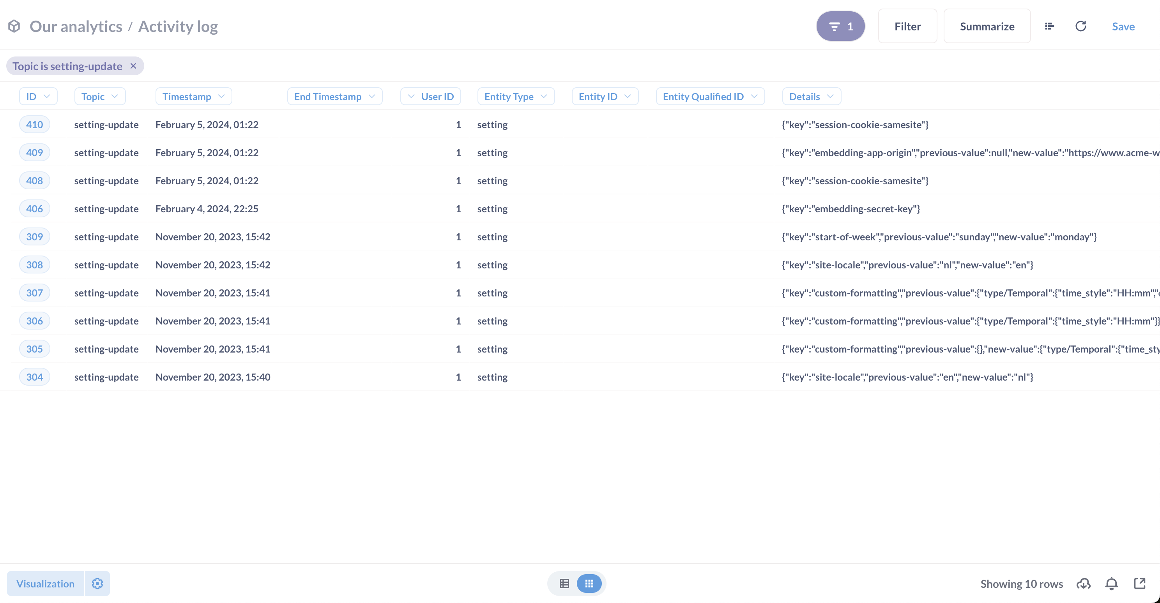Click the Metabase cube logo icon
Image resolution: width=1160 pixels, height=603 pixels.
click(x=14, y=26)
